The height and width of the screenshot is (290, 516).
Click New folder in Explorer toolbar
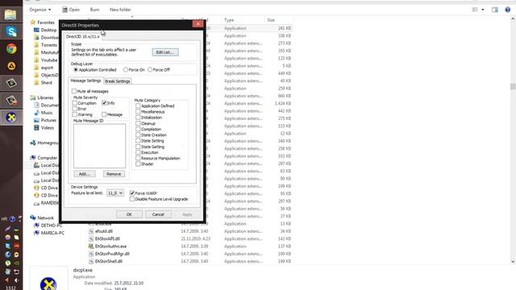tap(120, 10)
